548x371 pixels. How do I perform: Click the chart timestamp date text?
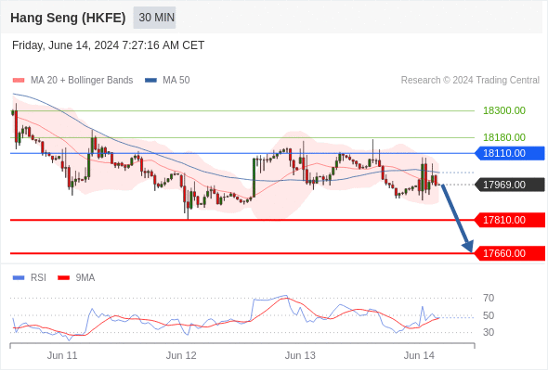click(108, 45)
